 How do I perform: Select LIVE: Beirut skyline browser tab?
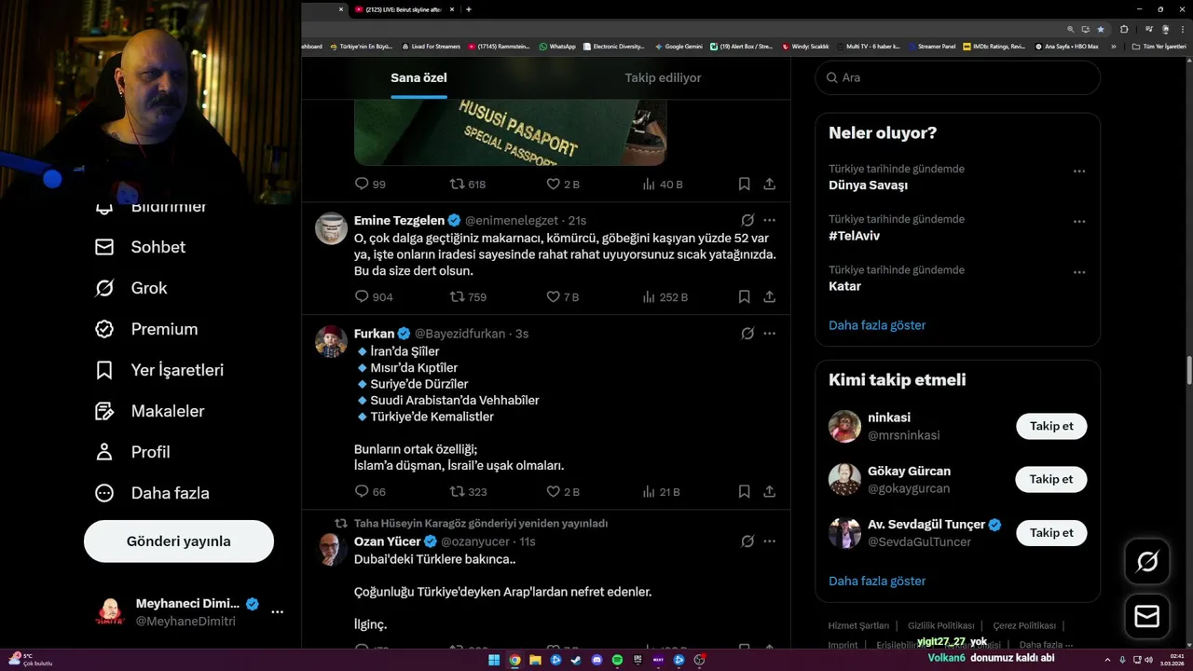(405, 9)
